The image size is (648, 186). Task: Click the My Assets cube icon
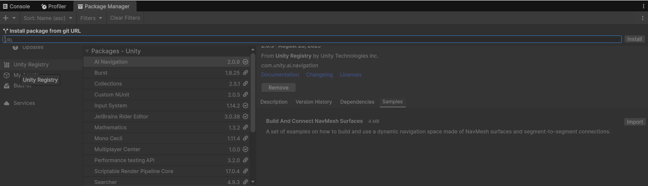(7, 75)
